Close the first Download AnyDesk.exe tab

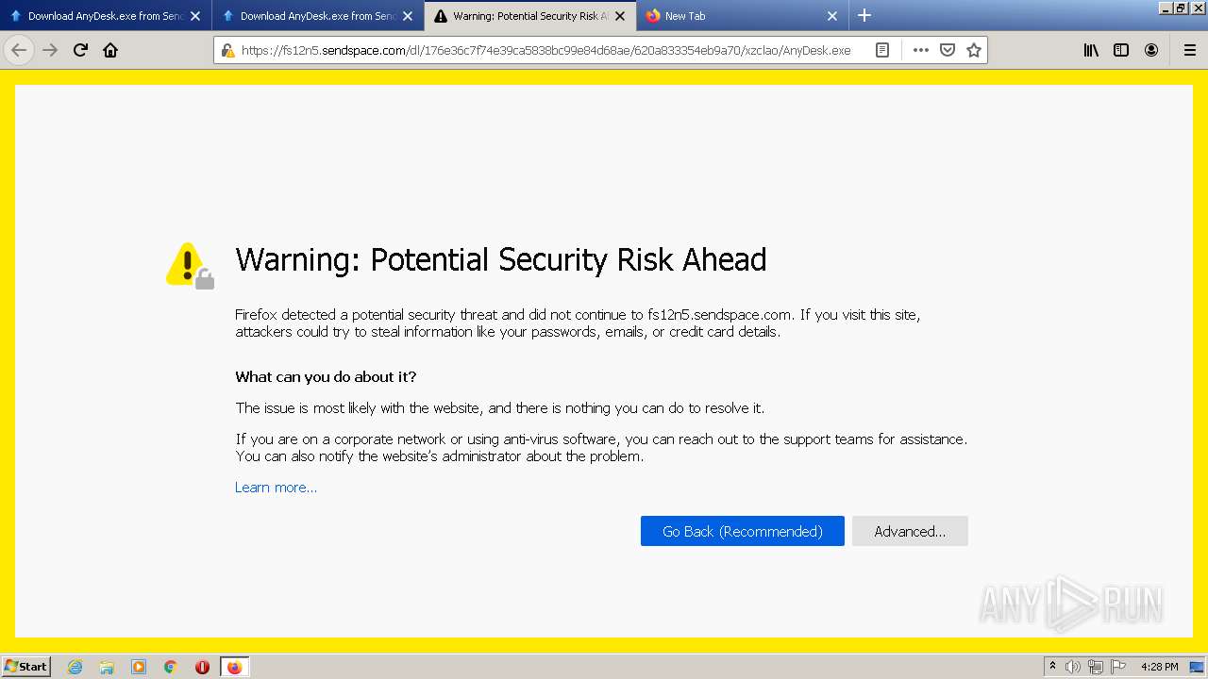click(x=195, y=16)
